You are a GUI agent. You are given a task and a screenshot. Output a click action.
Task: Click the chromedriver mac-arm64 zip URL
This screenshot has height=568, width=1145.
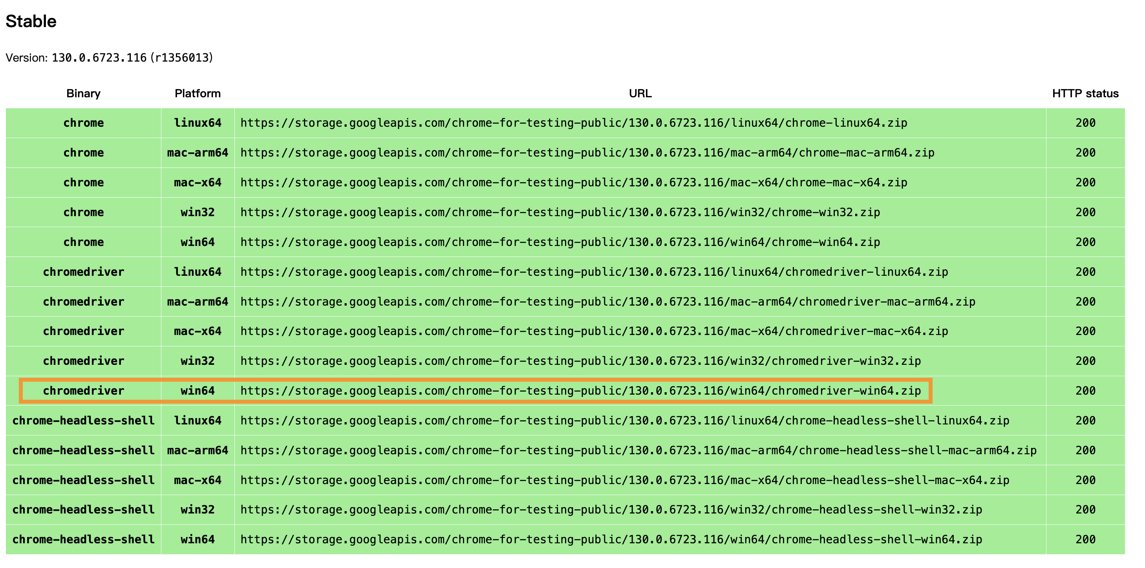(x=607, y=302)
